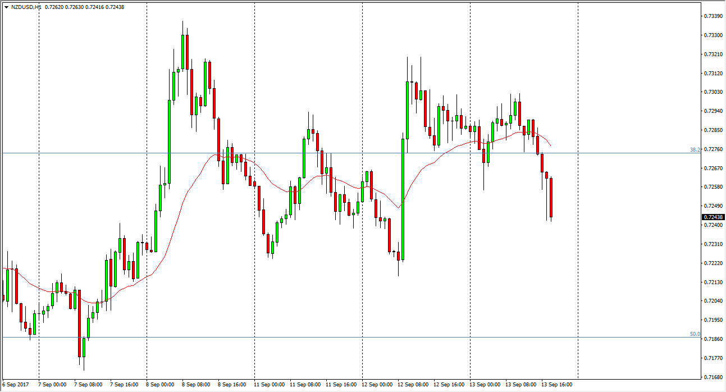
Task: Click the 0.71680 price on the scale
Action: coord(713,377)
